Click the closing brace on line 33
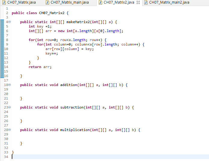209x161 pixels. click(13, 152)
